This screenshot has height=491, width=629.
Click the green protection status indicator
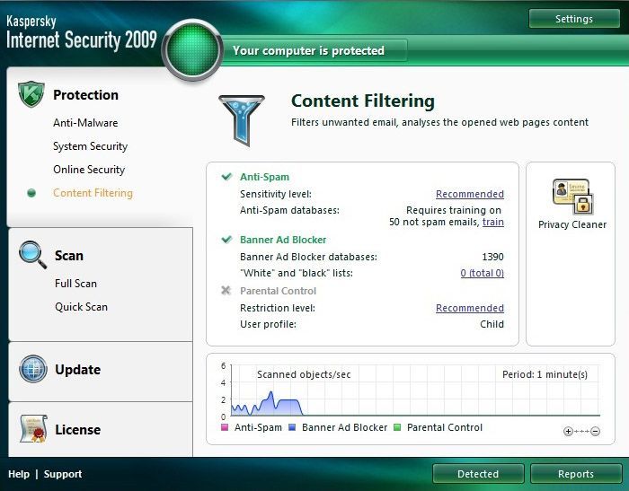192,50
